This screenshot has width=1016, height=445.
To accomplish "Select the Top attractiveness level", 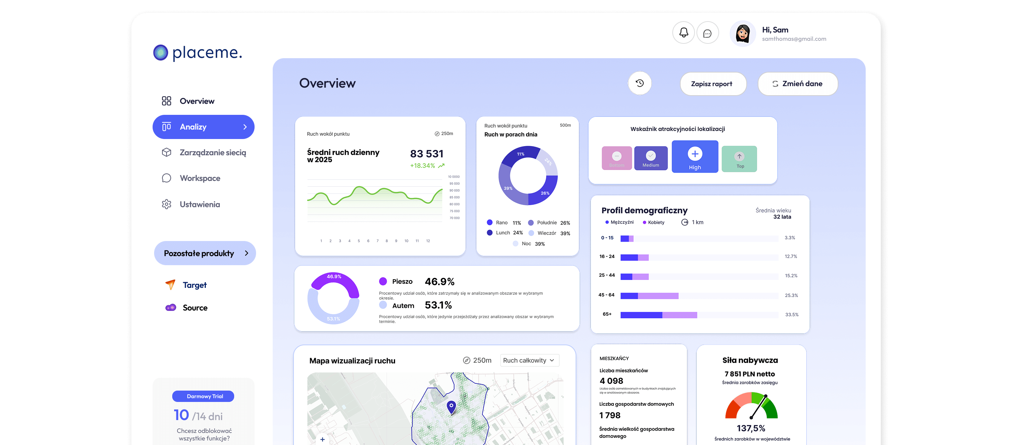I will 739,158.
